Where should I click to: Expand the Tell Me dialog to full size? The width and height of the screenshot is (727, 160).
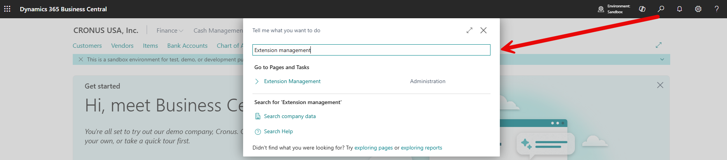pos(469,30)
